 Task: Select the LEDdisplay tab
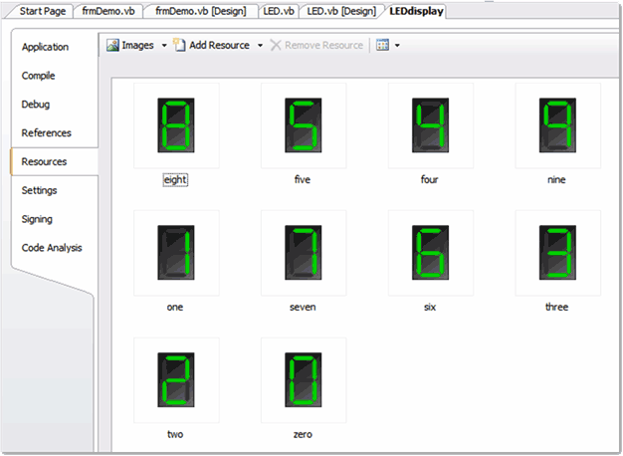(416, 11)
